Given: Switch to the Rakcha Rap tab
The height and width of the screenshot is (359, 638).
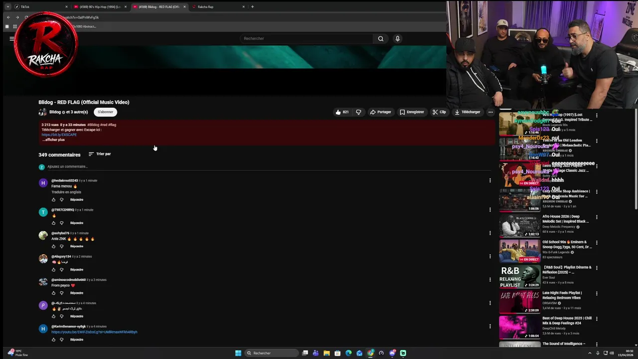Looking at the screenshot, I should pyautogui.click(x=218, y=6).
